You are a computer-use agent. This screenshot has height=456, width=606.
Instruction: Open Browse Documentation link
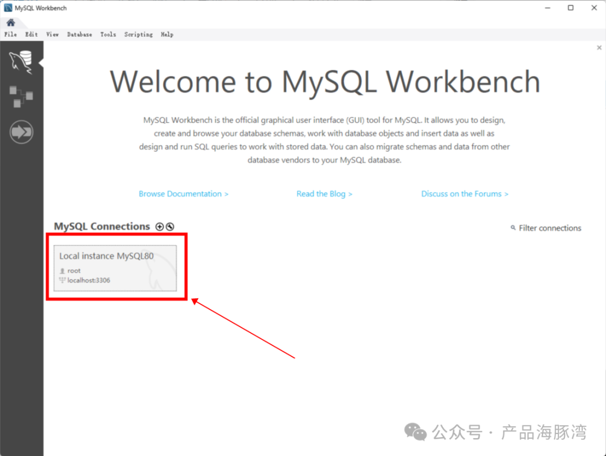pyautogui.click(x=183, y=194)
